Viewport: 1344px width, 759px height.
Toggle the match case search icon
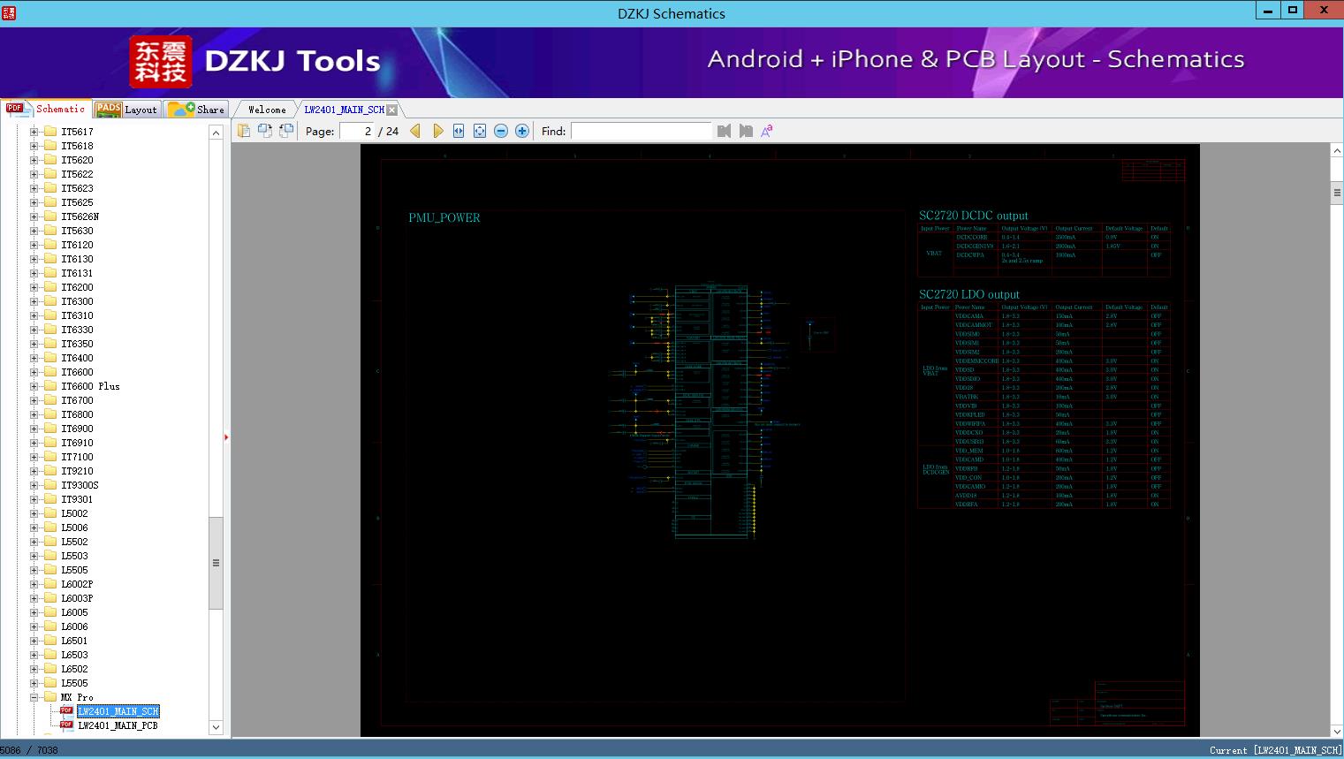pos(767,131)
